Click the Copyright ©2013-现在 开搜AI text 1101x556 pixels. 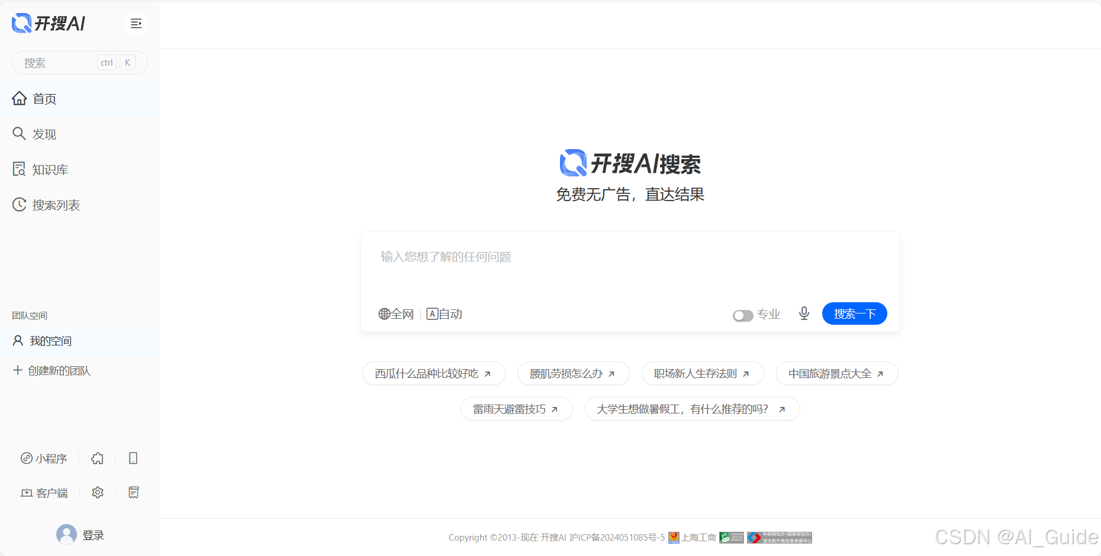pyautogui.click(x=507, y=537)
